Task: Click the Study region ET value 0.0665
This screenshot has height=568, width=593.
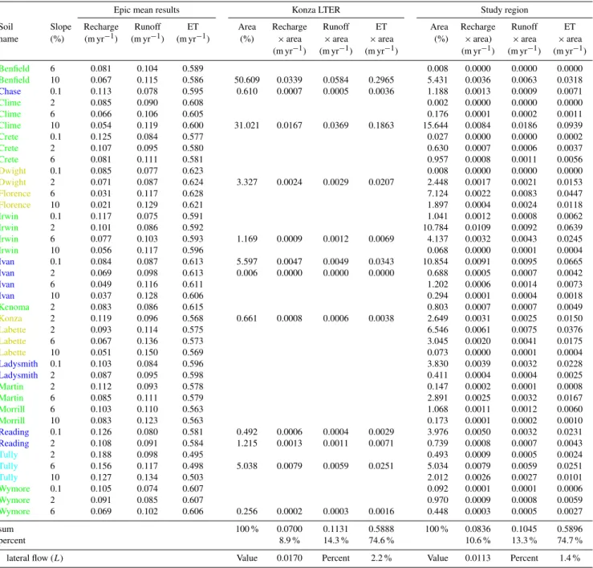Action: pos(570,262)
